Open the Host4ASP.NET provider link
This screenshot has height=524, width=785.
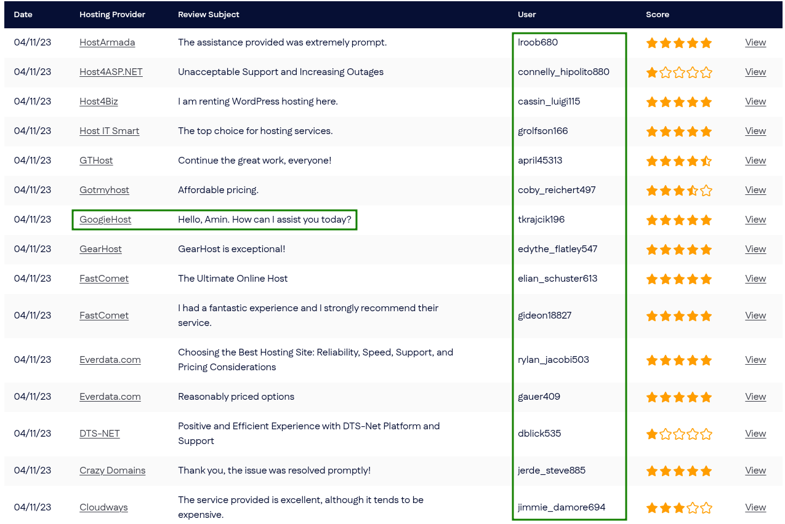click(111, 72)
